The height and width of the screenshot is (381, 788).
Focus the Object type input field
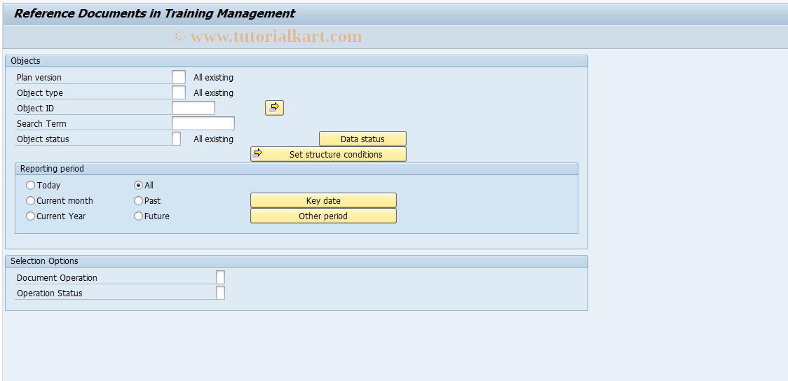click(x=178, y=93)
